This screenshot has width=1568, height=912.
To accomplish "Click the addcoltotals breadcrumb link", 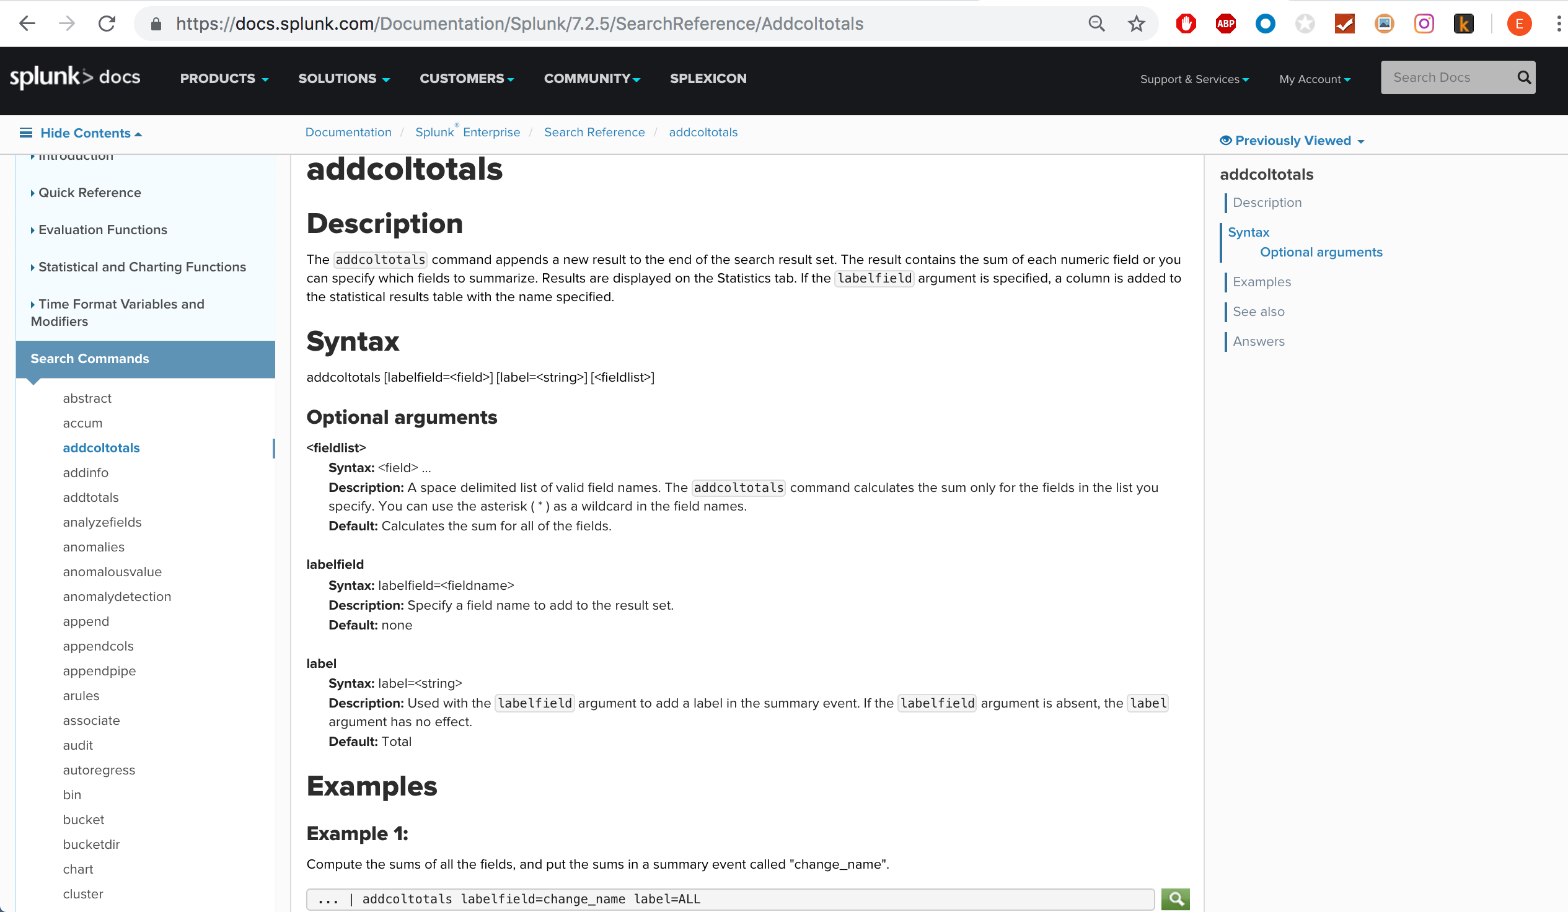I will tap(703, 132).
